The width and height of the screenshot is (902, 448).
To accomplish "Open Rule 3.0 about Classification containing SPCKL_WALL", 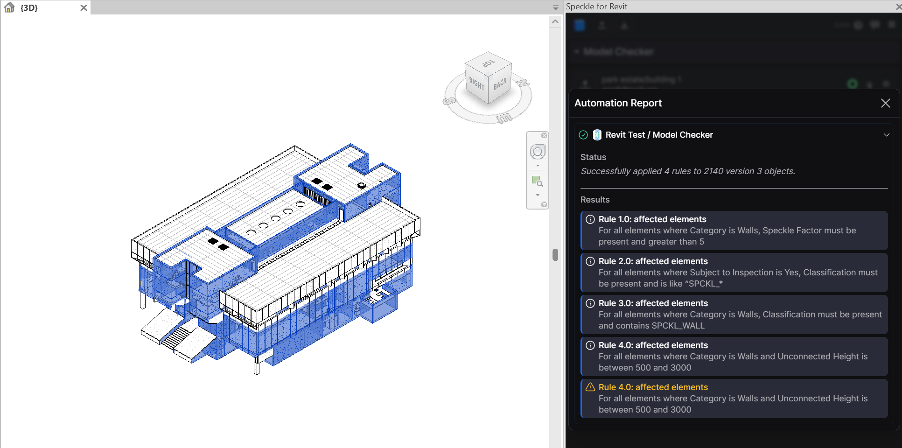I will (x=734, y=315).
